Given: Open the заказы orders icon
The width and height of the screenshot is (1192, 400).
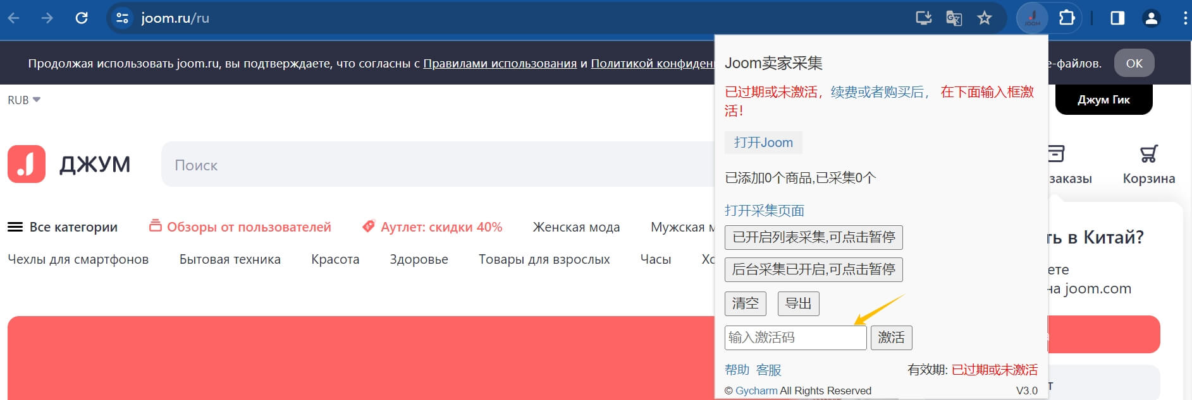Looking at the screenshot, I should click(x=1057, y=153).
